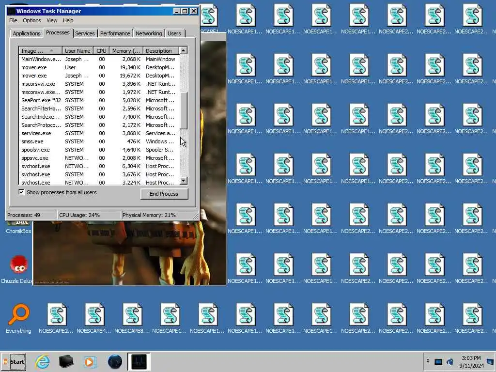Open the Help menu
Image resolution: width=496 pixels, height=372 pixels.
(x=68, y=20)
